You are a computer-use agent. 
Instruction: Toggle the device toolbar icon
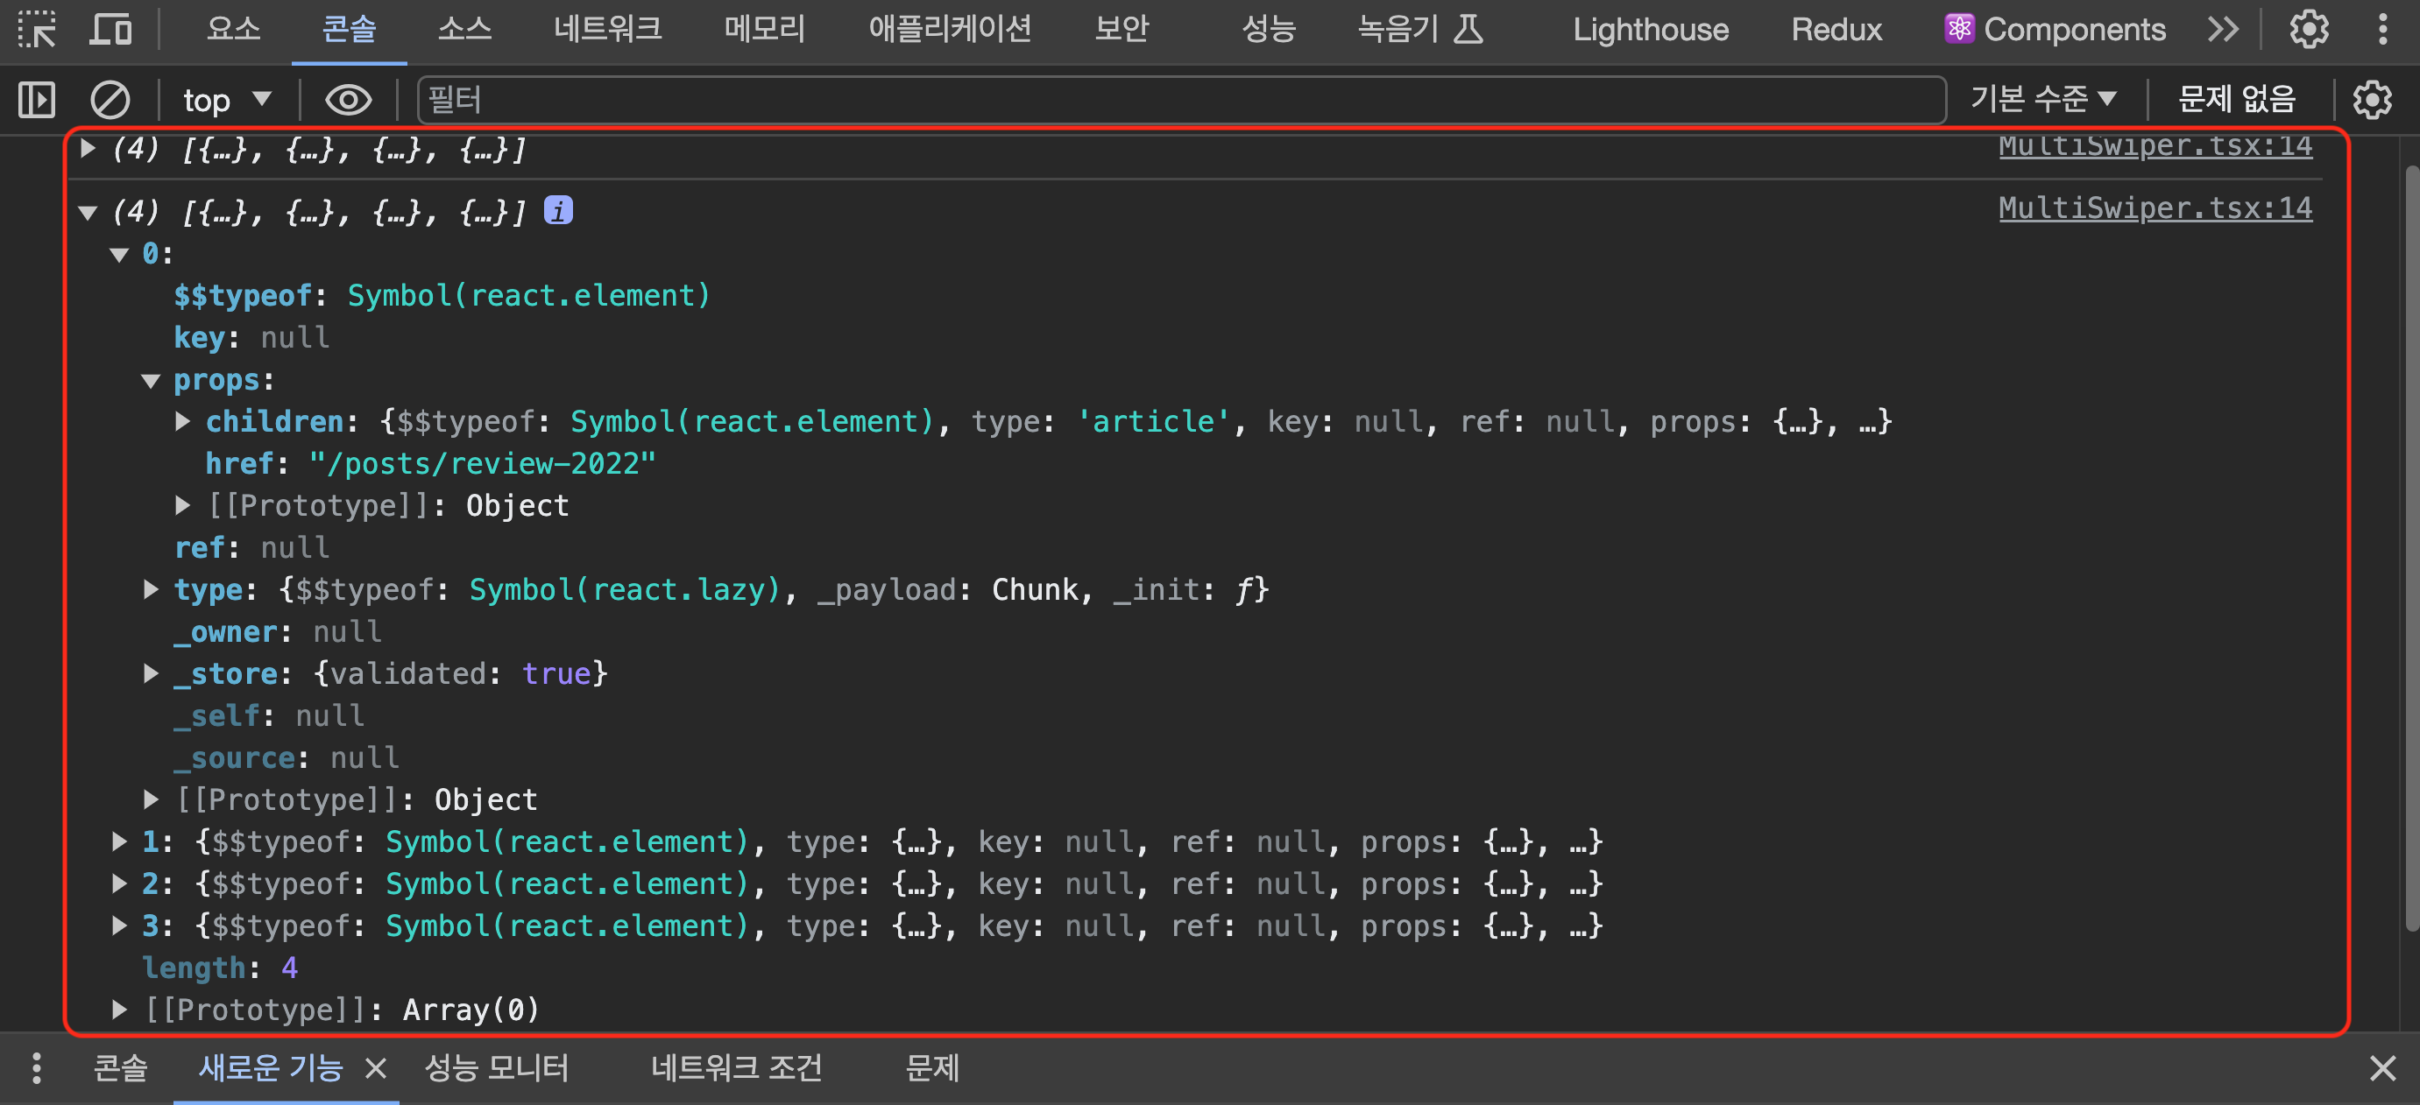(111, 29)
